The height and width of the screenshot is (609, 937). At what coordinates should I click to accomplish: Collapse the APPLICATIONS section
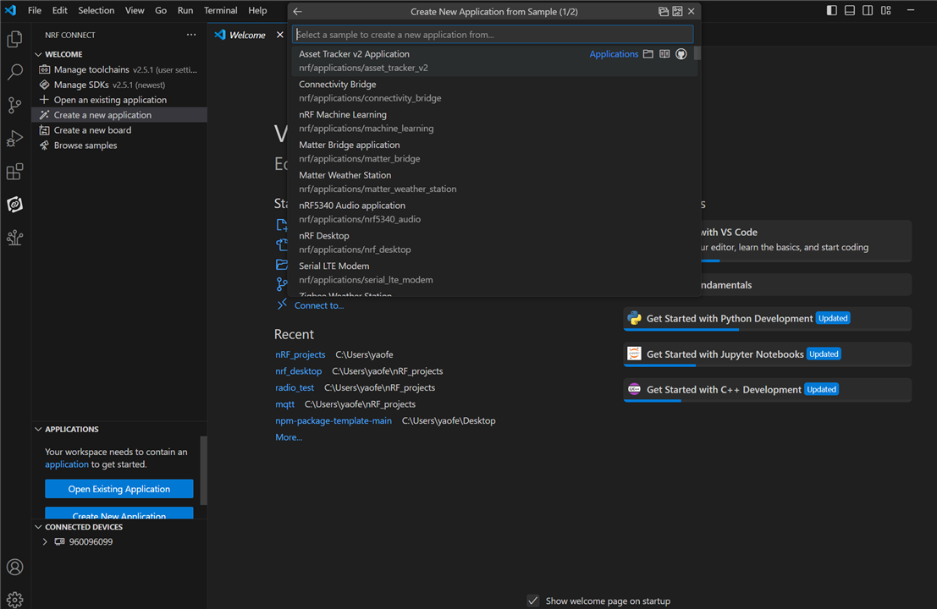(38, 430)
